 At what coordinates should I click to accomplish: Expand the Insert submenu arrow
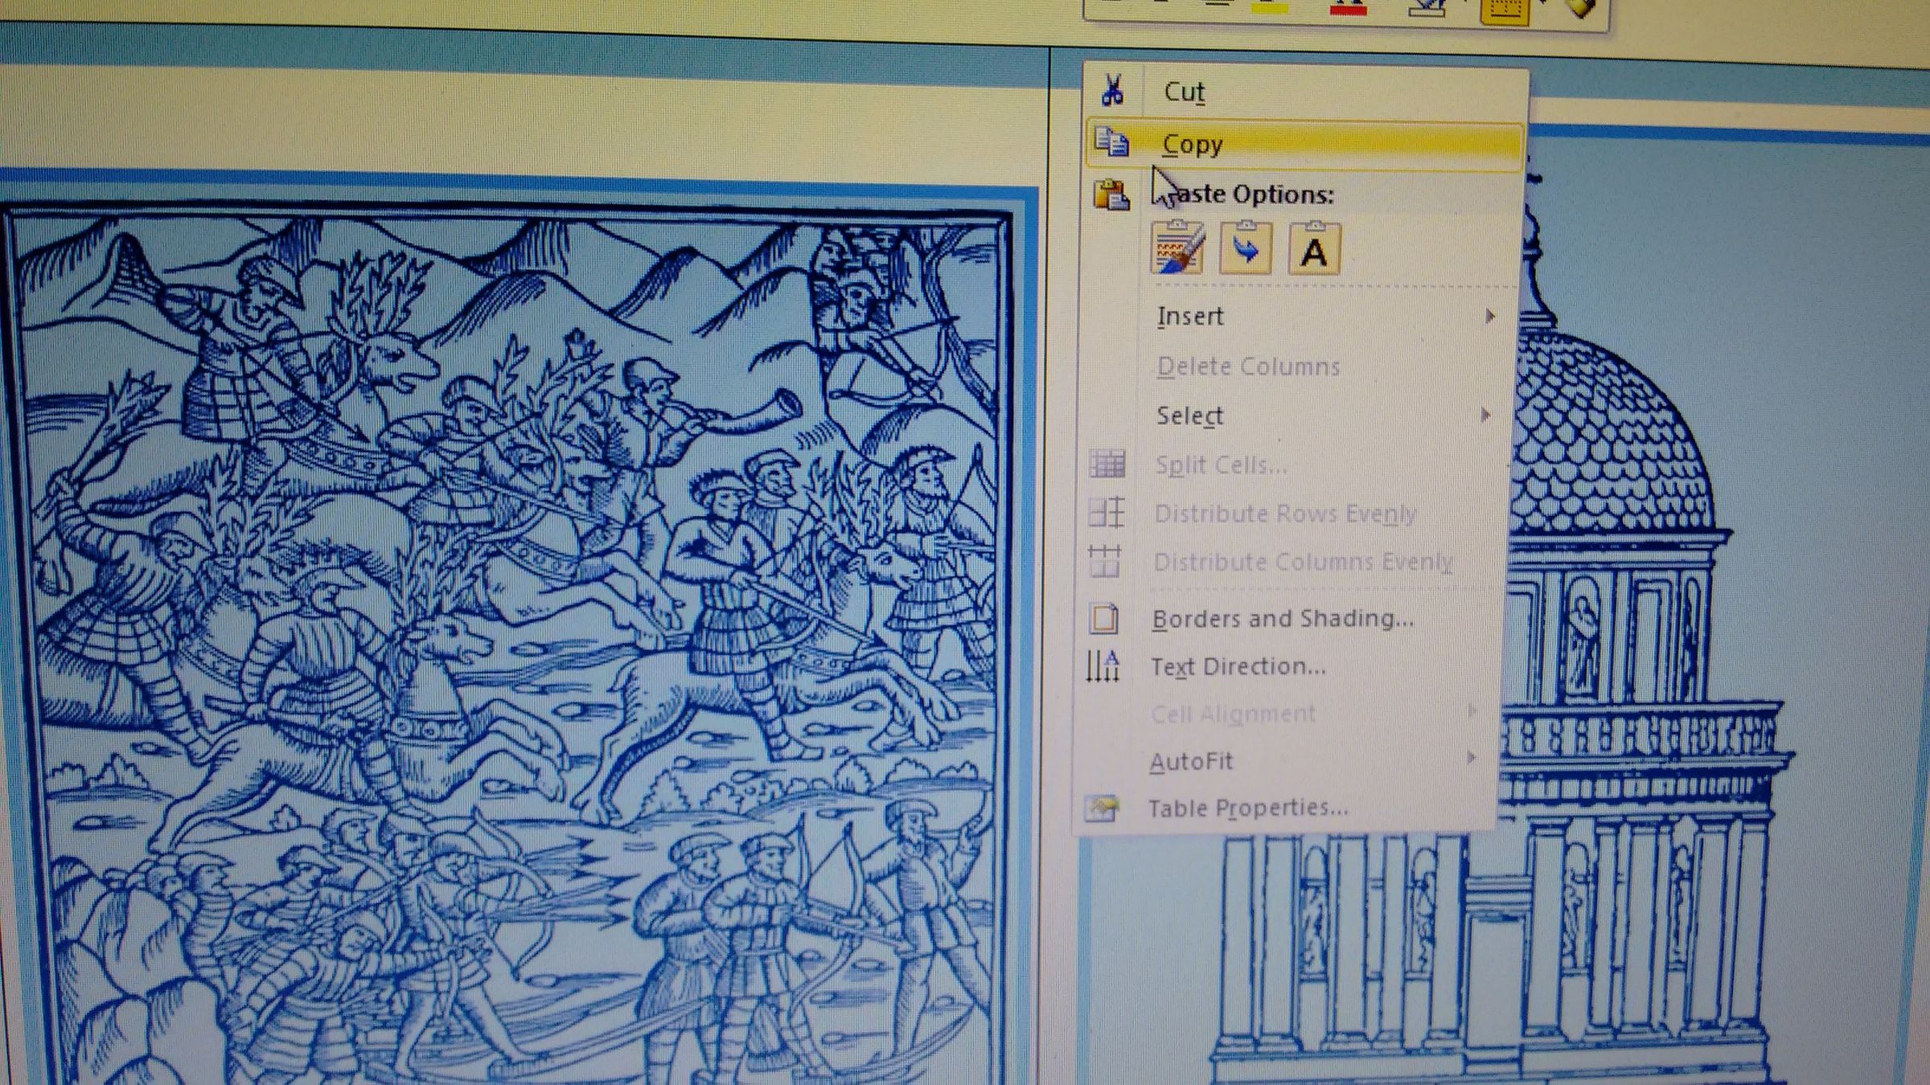[1489, 317]
